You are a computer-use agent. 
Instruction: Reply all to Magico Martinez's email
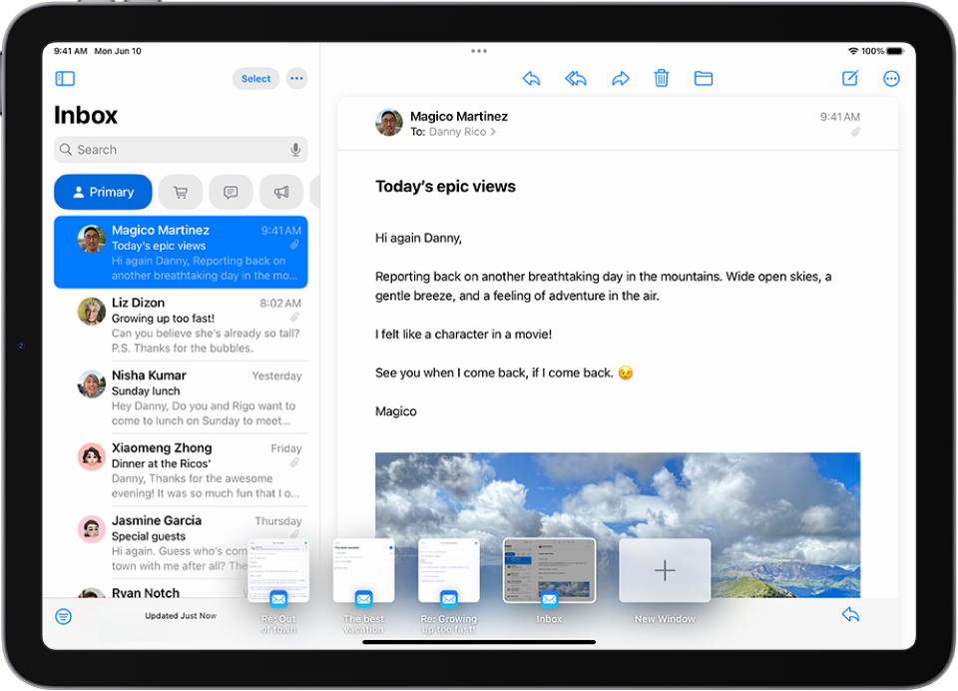[x=576, y=78]
